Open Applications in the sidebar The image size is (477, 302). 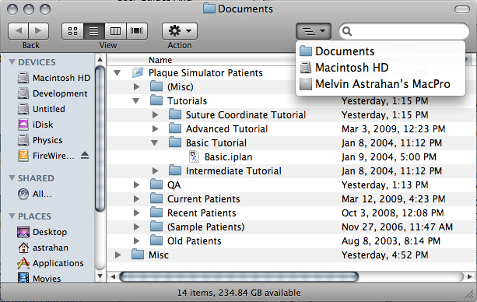[x=51, y=263]
